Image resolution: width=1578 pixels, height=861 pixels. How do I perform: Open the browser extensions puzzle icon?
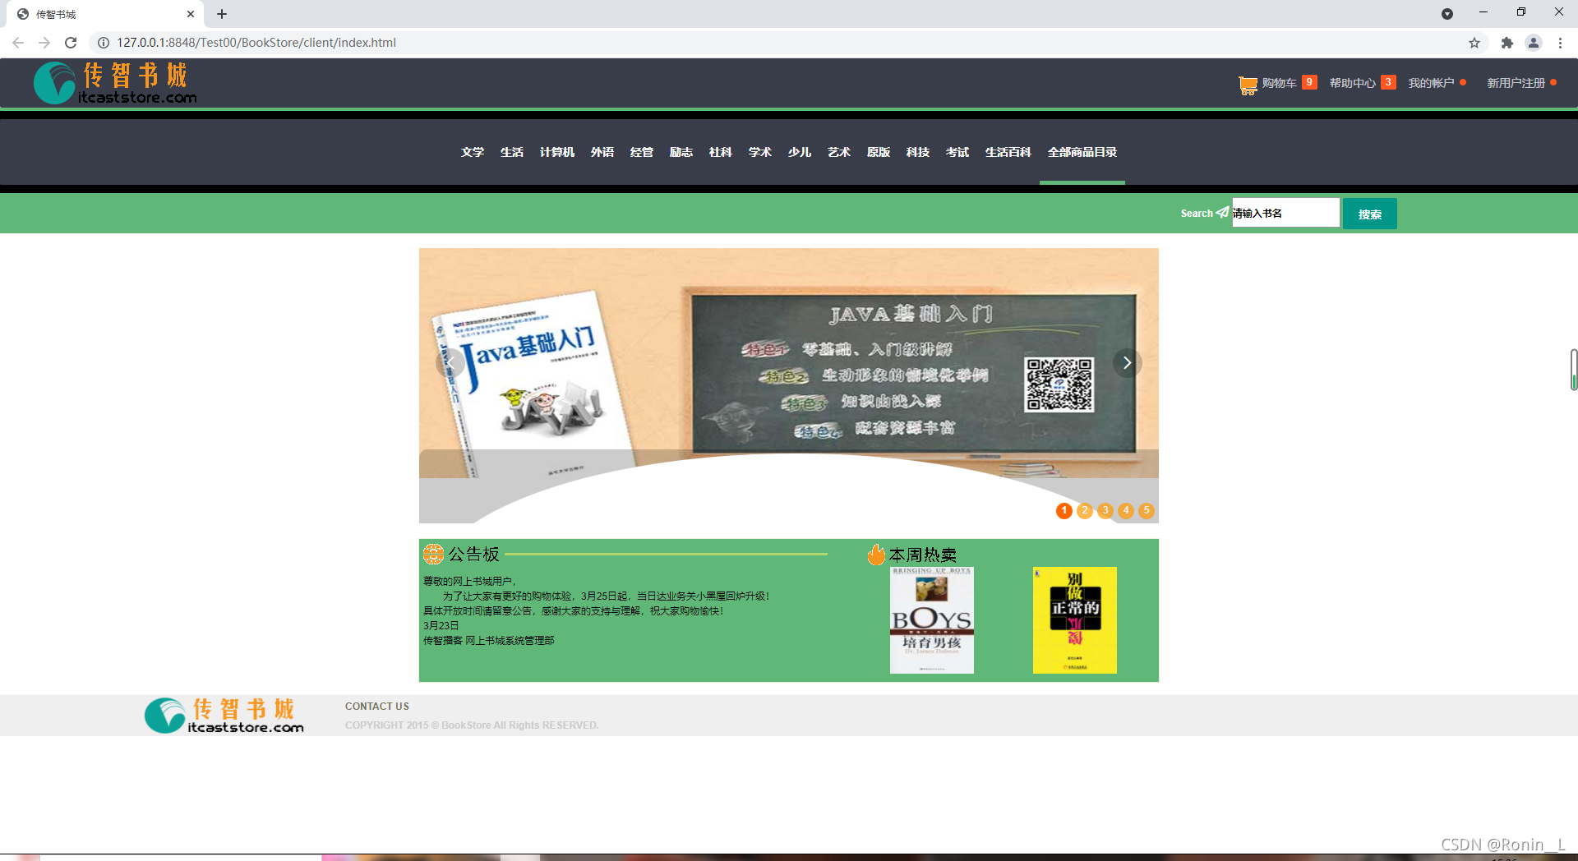click(1506, 43)
